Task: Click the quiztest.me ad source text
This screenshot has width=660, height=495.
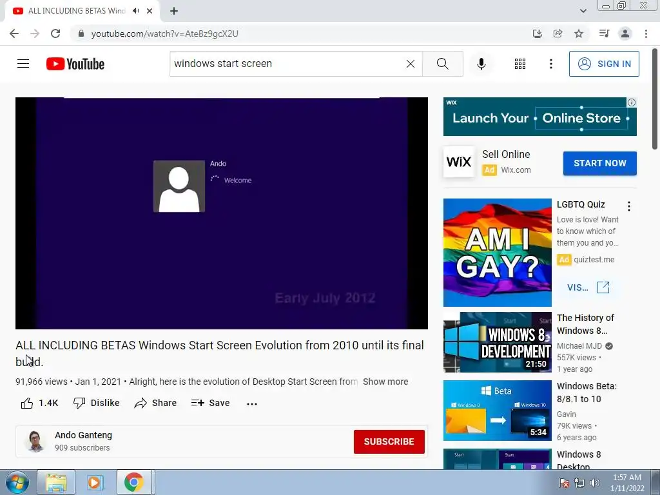Action: coord(594,260)
